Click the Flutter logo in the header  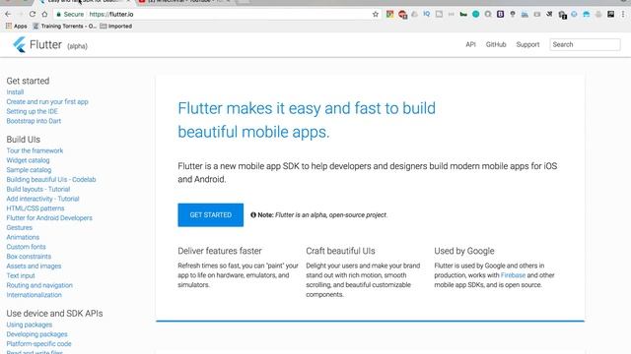19,44
